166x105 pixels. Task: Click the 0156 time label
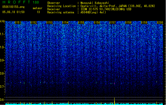97,23
